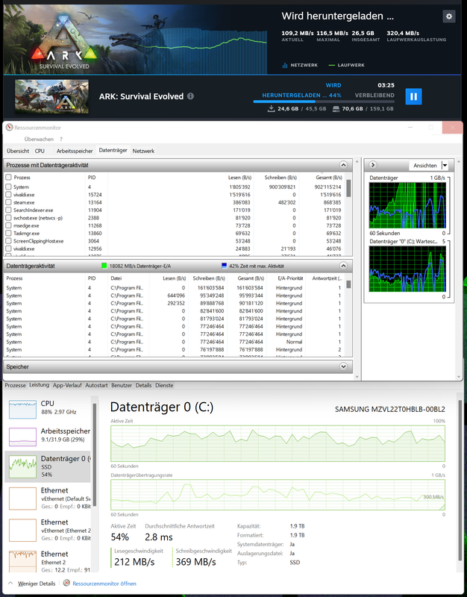
Task: Sort processes by Gesamt (B/s) column
Action: [x=329, y=178]
